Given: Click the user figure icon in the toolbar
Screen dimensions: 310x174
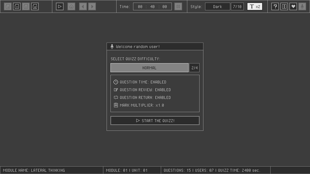Looking at the screenshot, I should pos(303,7).
